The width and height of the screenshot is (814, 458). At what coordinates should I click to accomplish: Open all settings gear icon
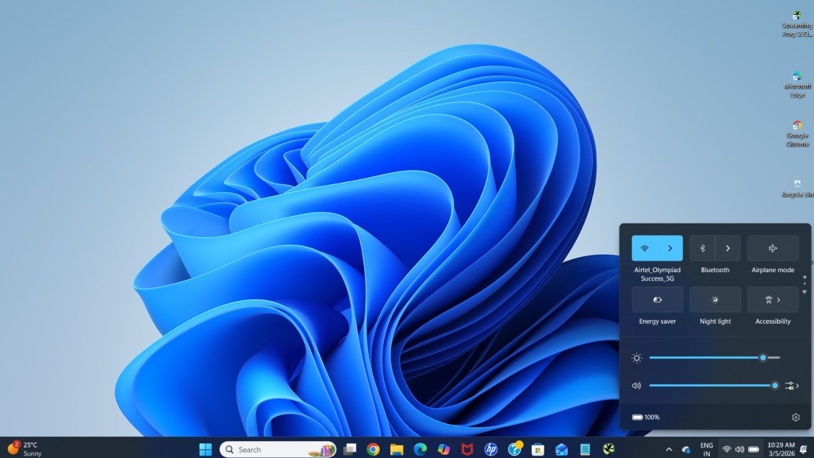pos(795,417)
